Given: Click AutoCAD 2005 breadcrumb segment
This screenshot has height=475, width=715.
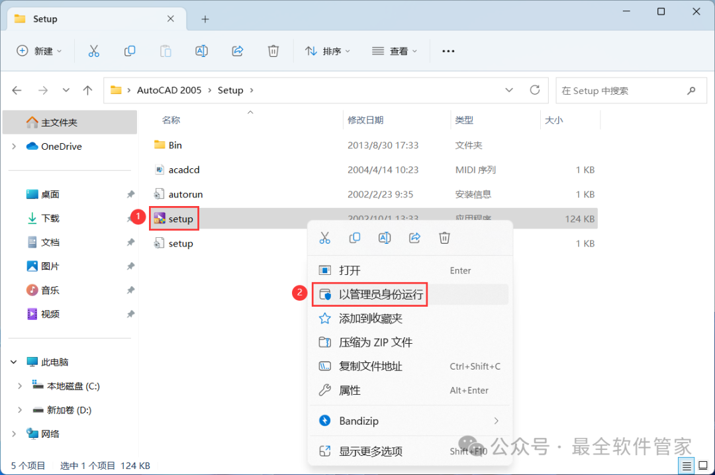Looking at the screenshot, I should pos(169,90).
